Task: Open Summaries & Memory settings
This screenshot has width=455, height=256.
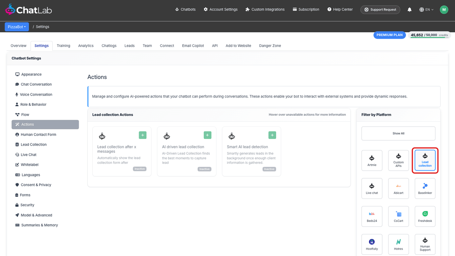Action: pos(45,225)
